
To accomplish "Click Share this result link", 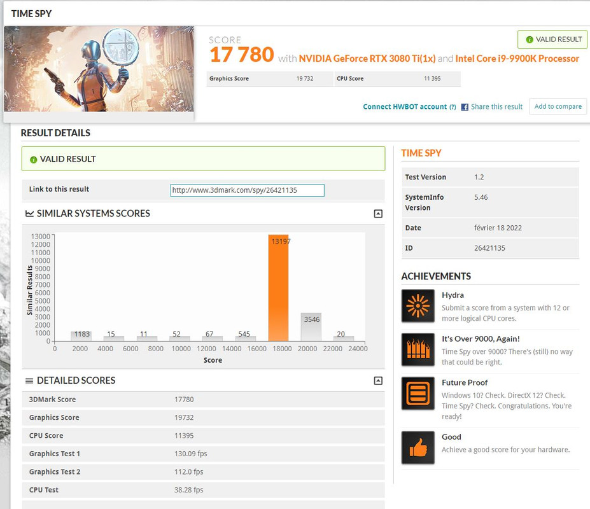I will 496,107.
